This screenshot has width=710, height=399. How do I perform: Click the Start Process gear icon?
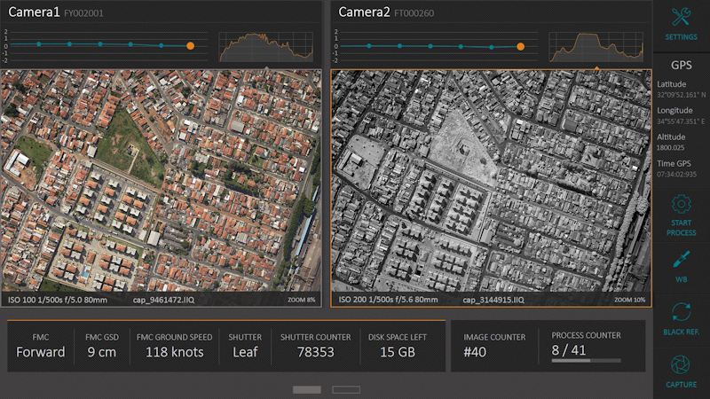click(681, 204)
